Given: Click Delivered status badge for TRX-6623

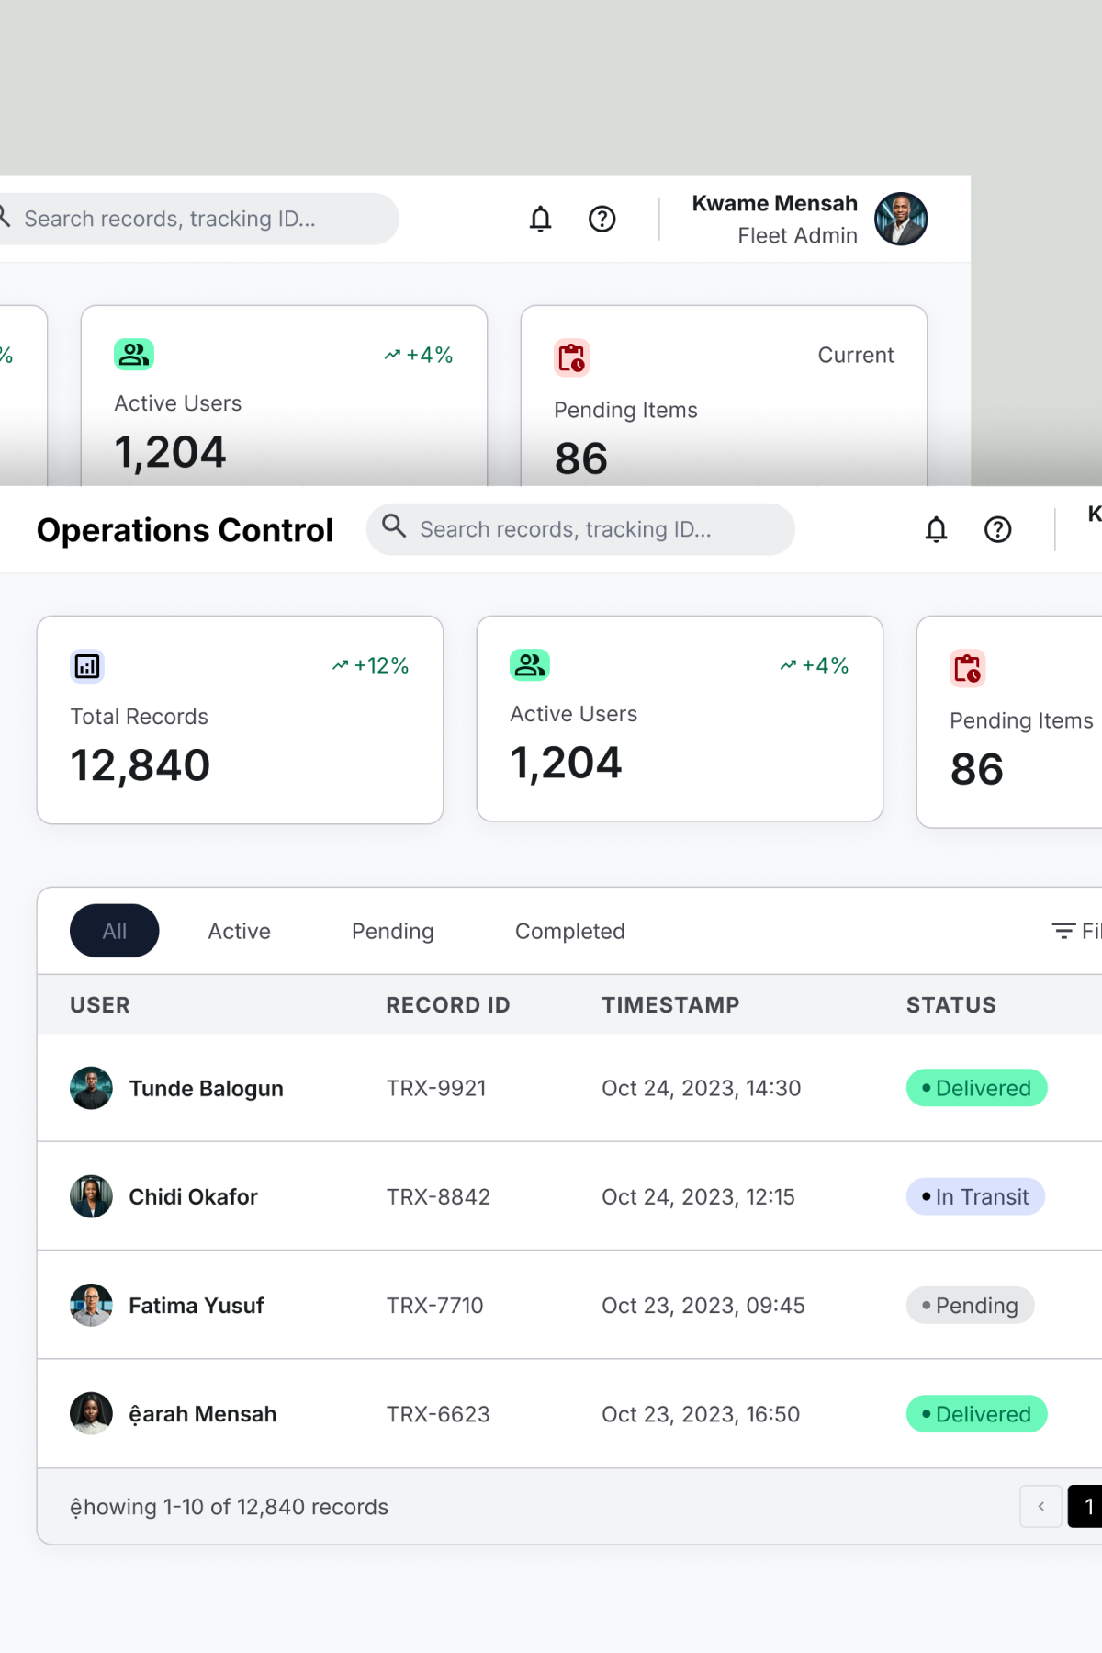Looking at the screenshot, I should [976, 1413].
